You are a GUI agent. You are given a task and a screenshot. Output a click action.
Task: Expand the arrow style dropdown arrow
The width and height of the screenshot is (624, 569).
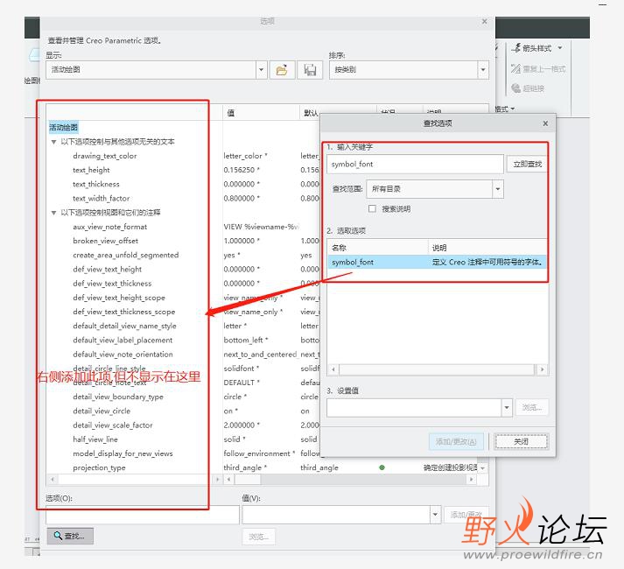[560, 48]
